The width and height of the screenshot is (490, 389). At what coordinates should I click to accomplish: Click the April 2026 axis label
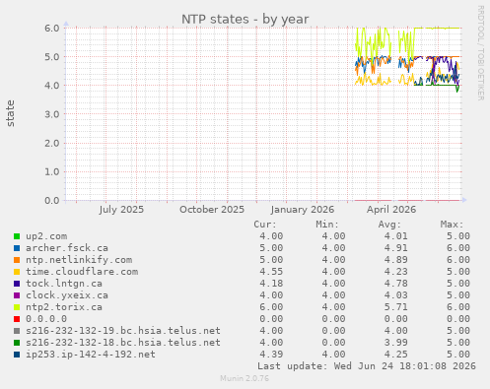tap(391, 210)
